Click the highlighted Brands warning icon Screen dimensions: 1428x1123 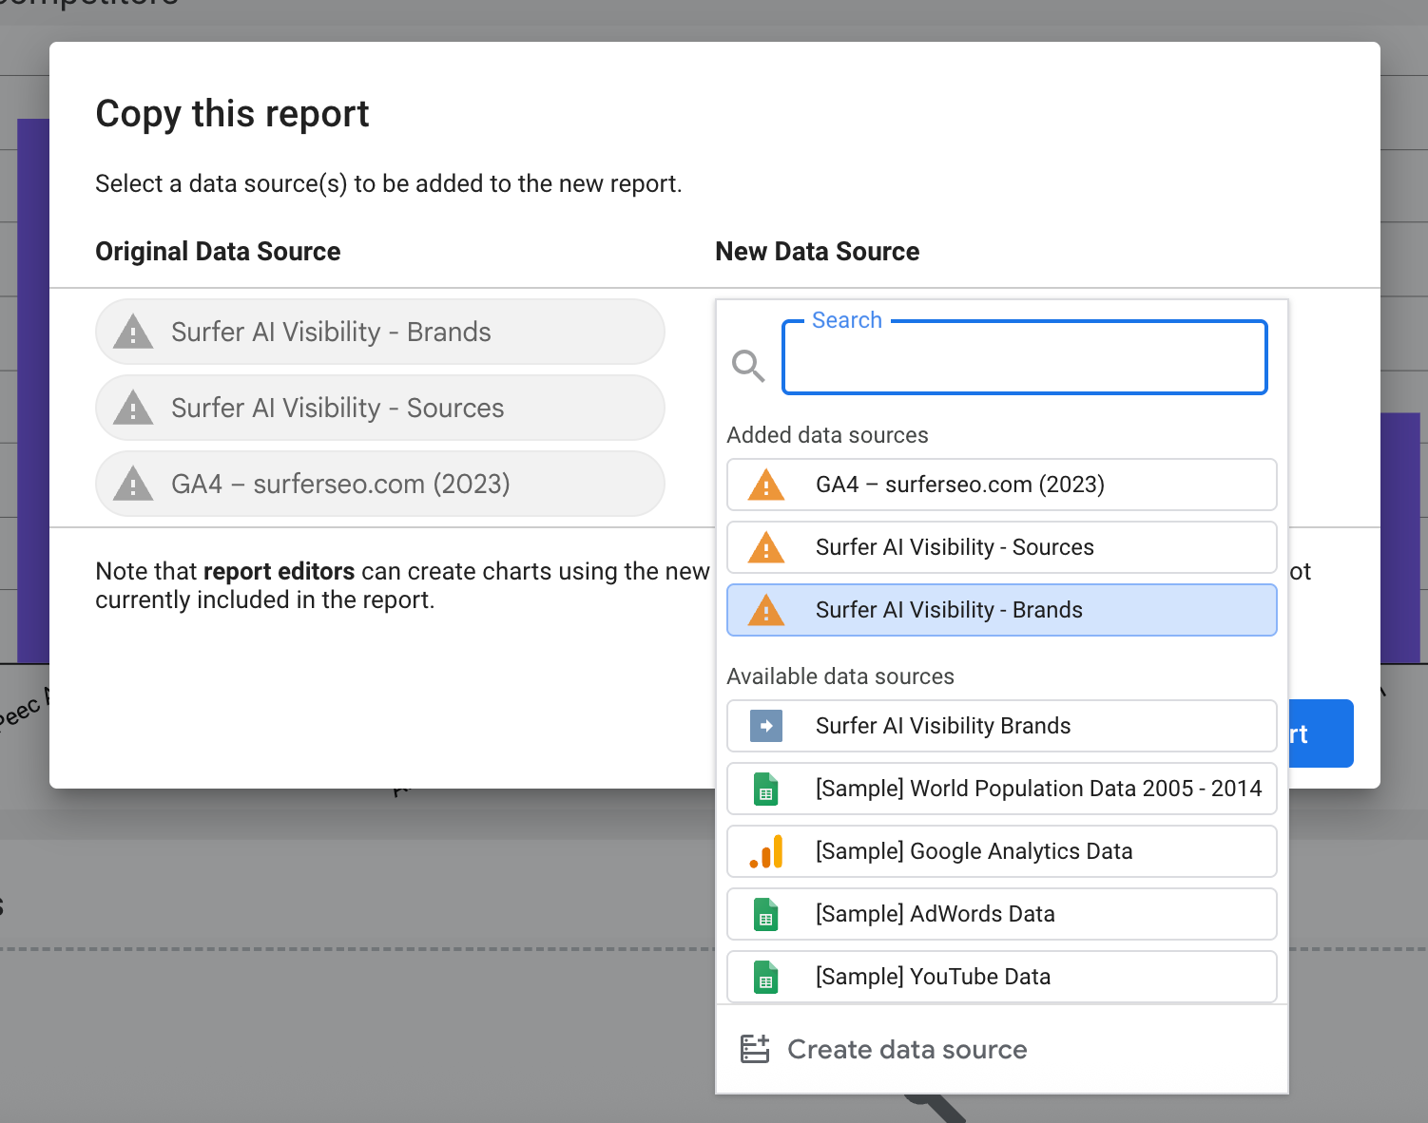[x=766, y=610]
